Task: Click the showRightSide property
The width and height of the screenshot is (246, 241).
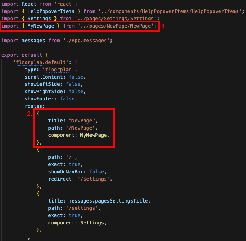Action: 45,92
